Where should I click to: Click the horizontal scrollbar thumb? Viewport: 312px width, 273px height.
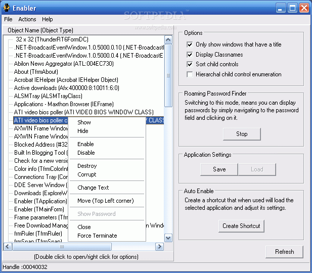click(62, 247)
